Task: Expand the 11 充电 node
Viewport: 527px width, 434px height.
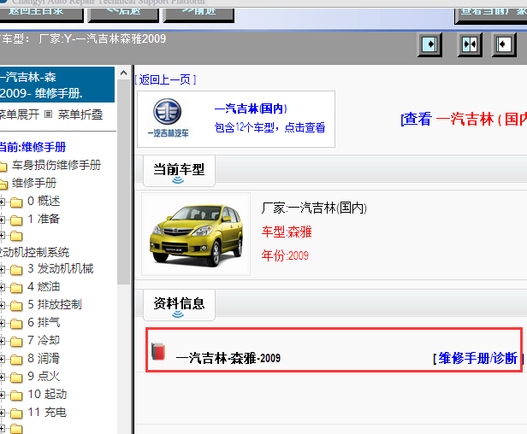Action: click(x=2, y=413)
